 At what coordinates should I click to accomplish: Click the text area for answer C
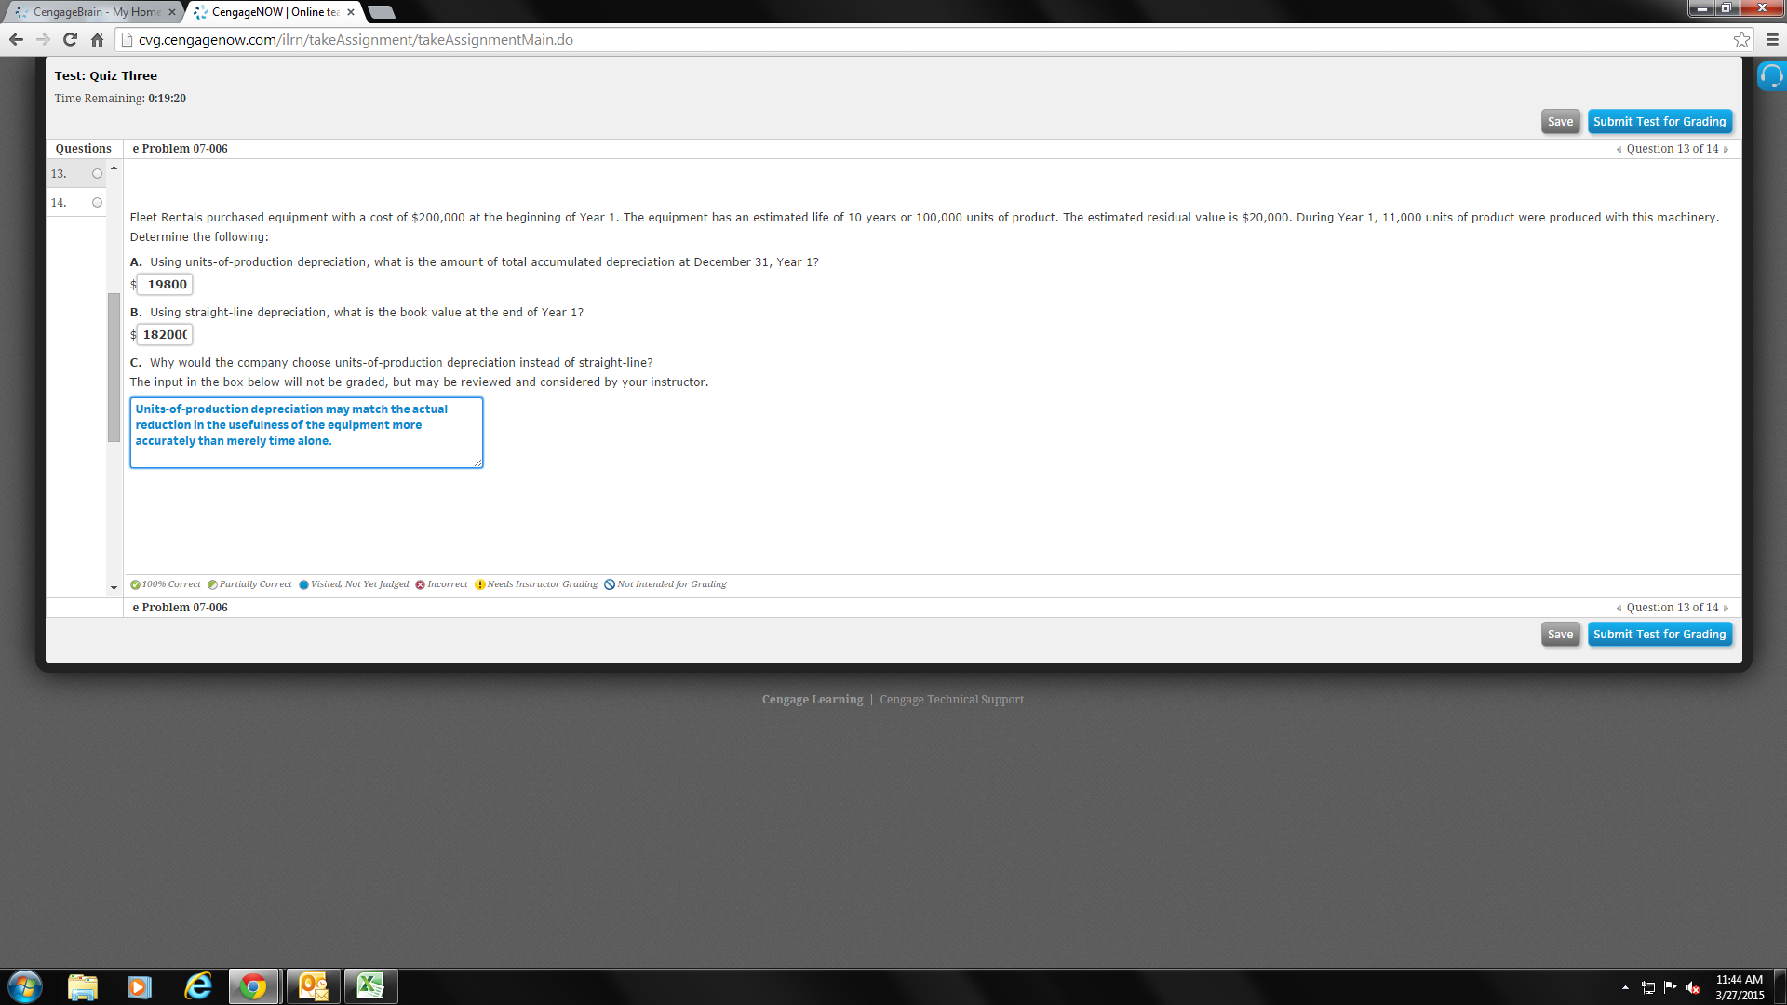pyautogui.click(x=305, y=431)
